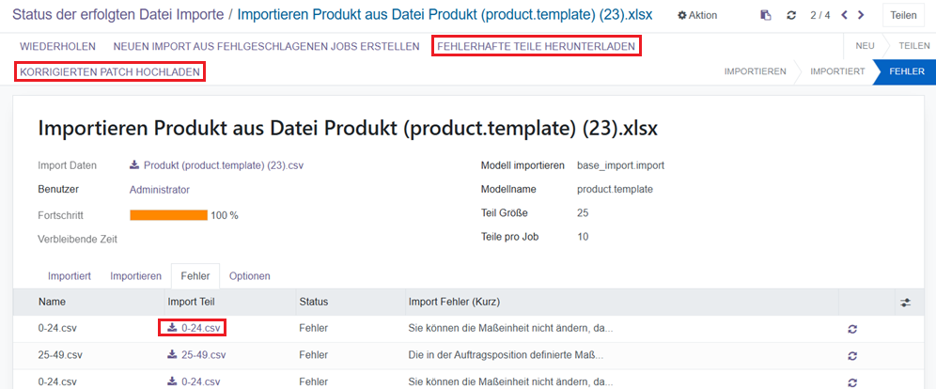This screenshot has height=389, width=936.
Task: Open the Administrator user link
Action: click(160, 189)
